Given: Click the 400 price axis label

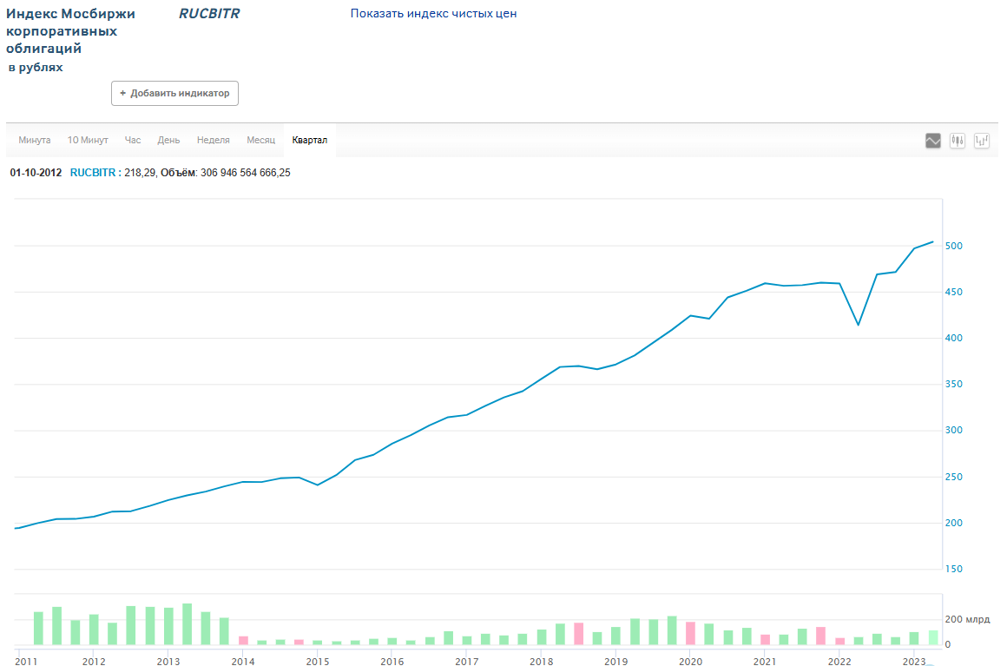Looking at the screenshot, I should (954, 338).
